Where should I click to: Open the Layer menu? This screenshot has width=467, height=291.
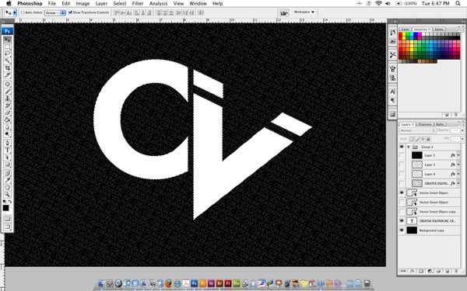[x=101, y=4]
